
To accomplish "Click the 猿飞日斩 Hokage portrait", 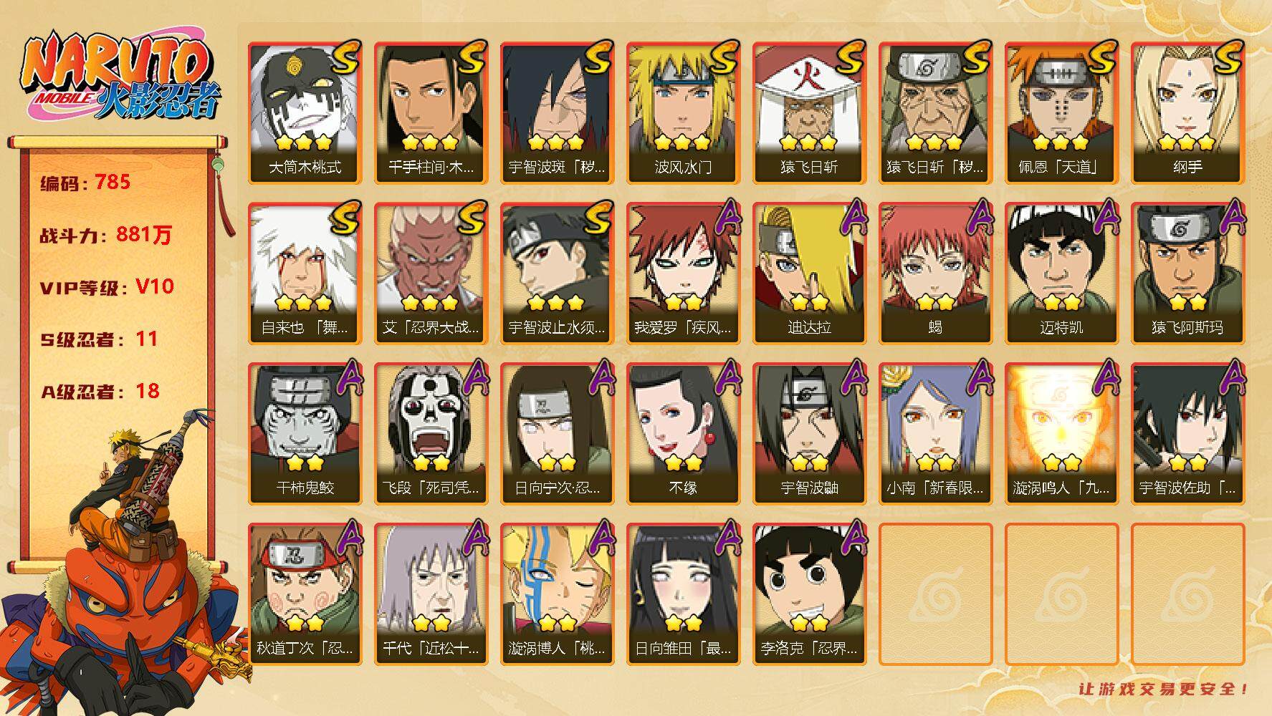I will tap(809, 113).
